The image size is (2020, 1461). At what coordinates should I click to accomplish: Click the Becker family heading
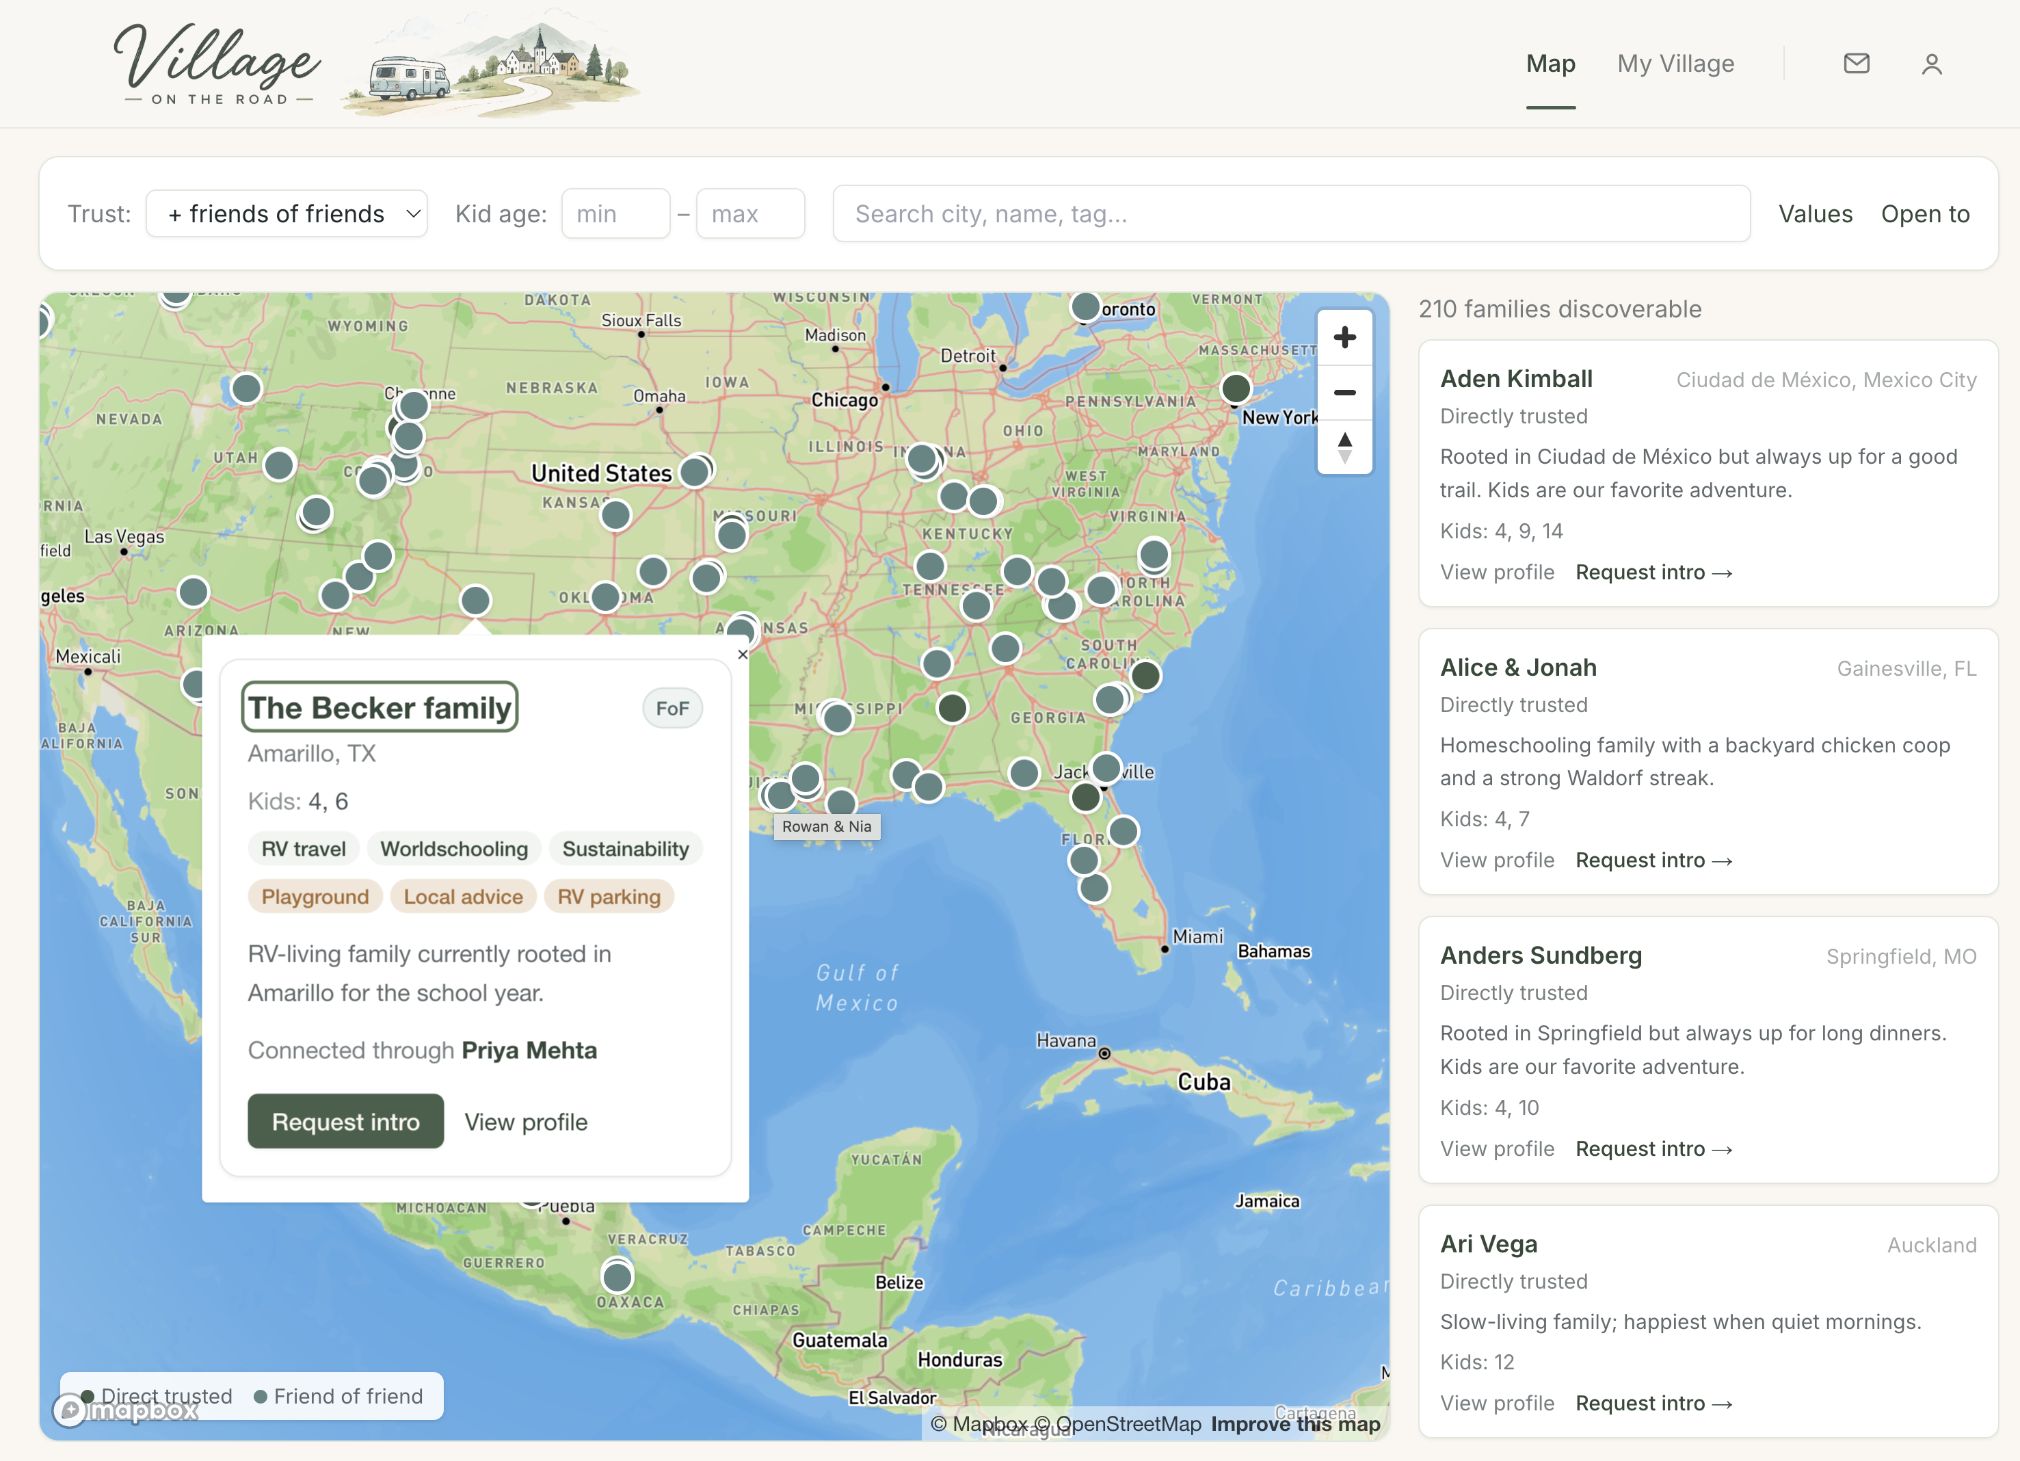(380, 707)
